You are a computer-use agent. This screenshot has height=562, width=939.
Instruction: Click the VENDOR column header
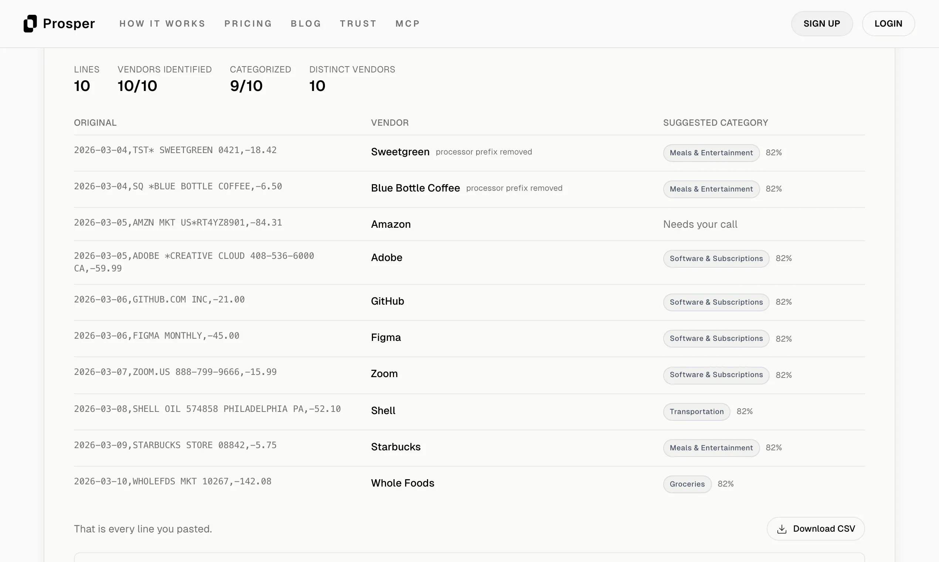click(390, 123)
